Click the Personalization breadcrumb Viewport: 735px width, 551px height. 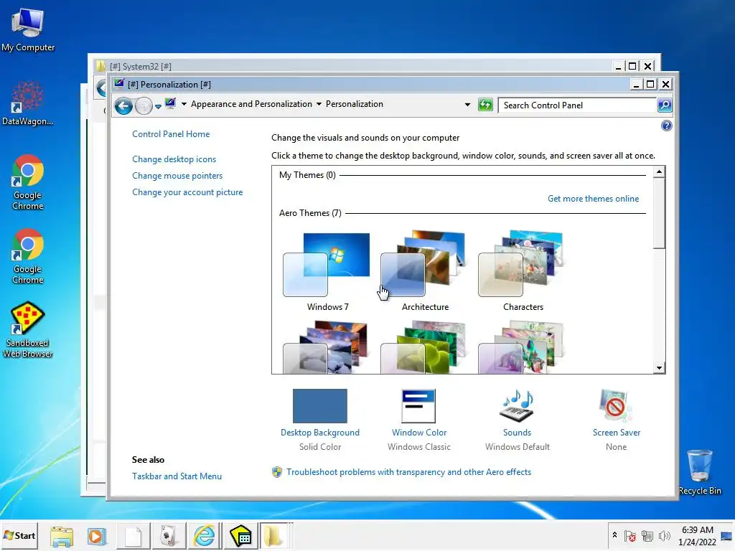(355, 104)
